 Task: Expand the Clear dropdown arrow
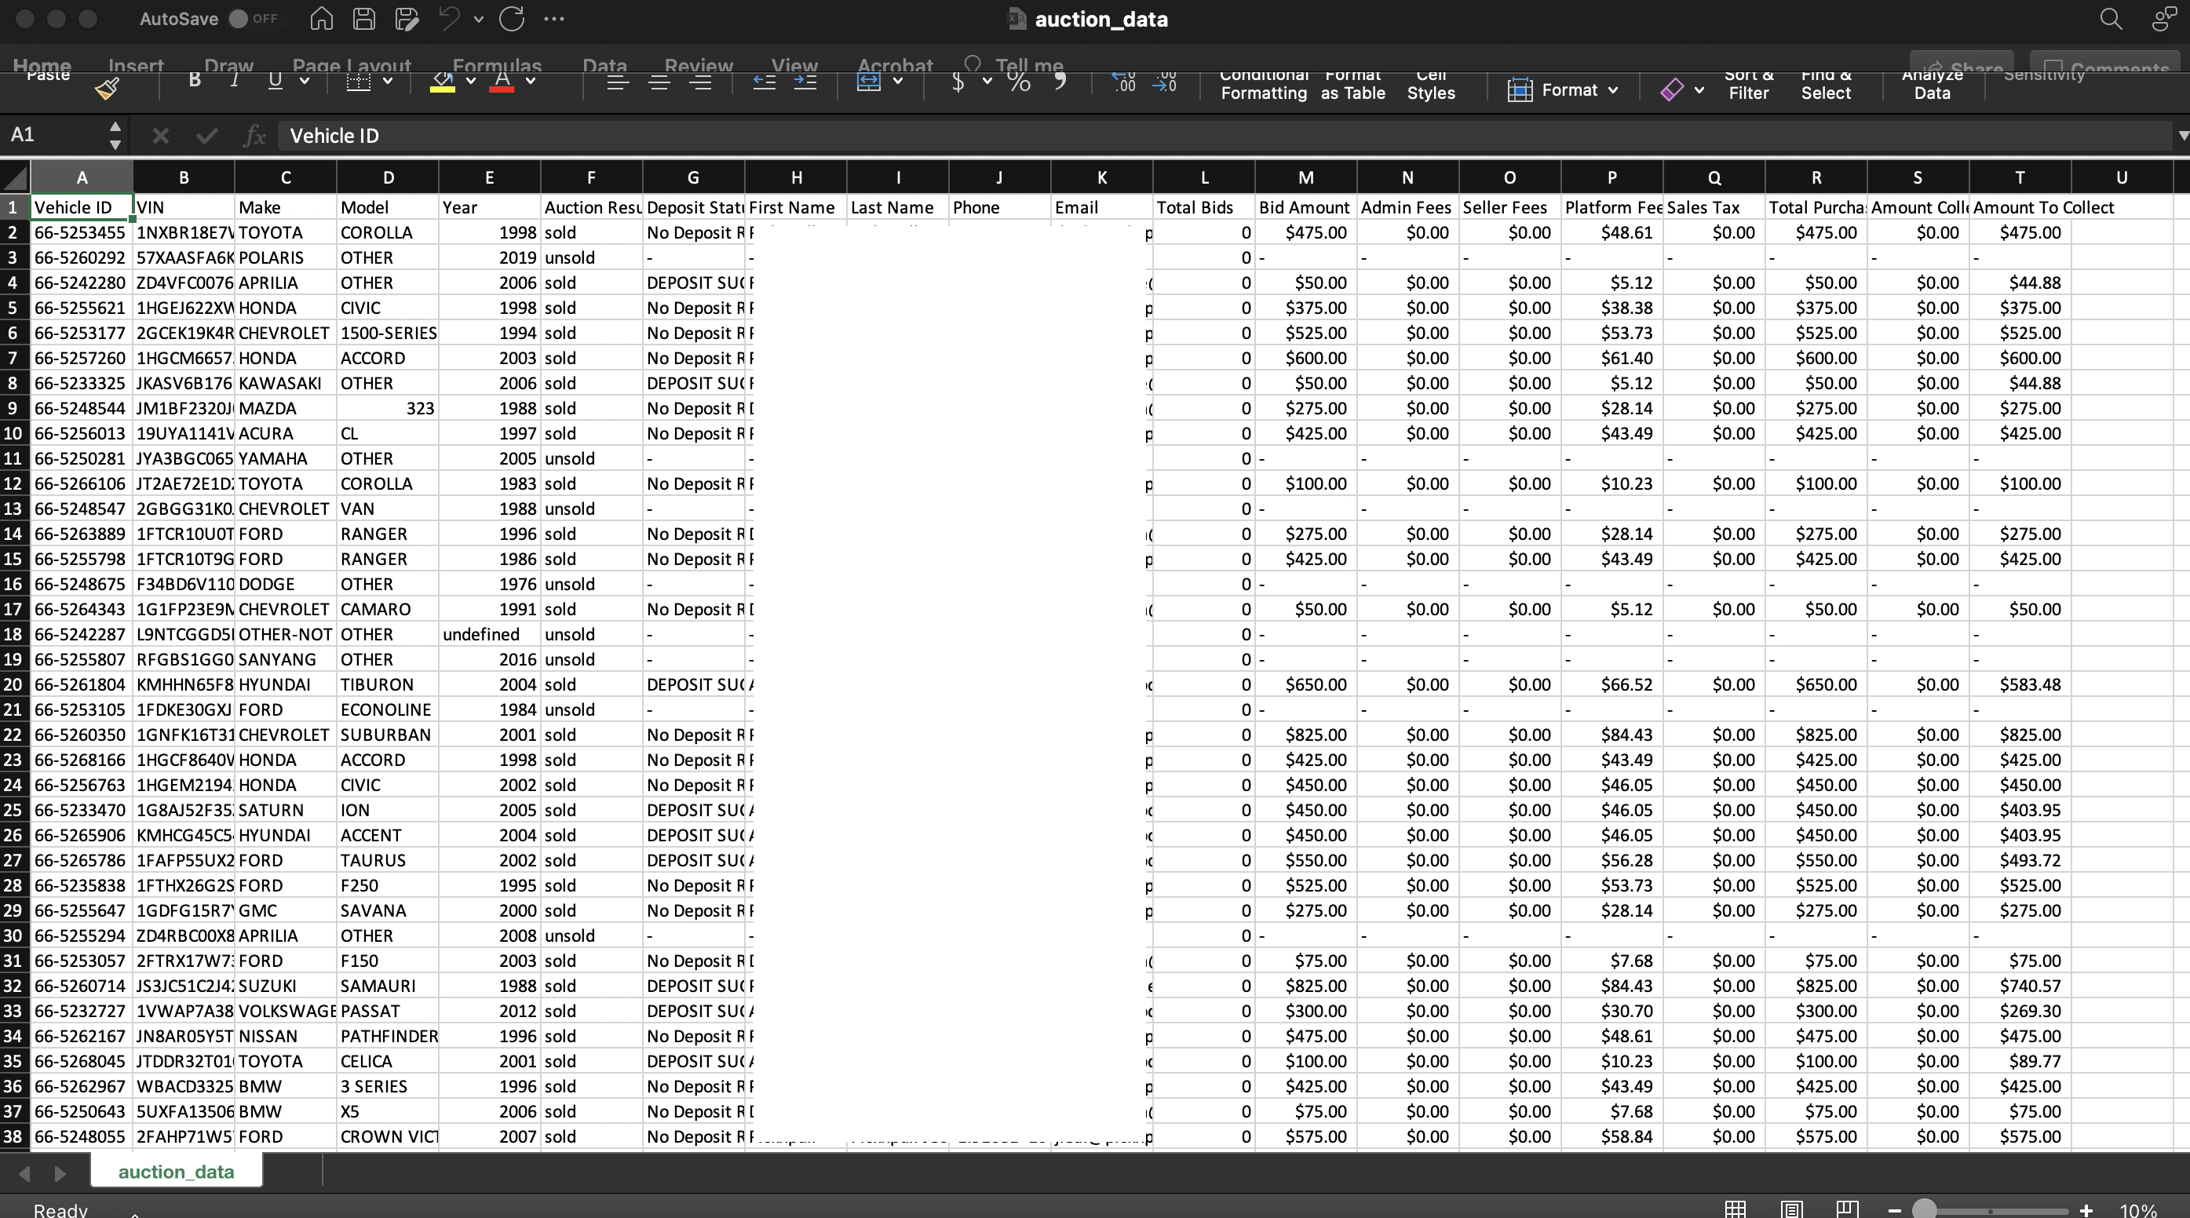pos(1699,89)
